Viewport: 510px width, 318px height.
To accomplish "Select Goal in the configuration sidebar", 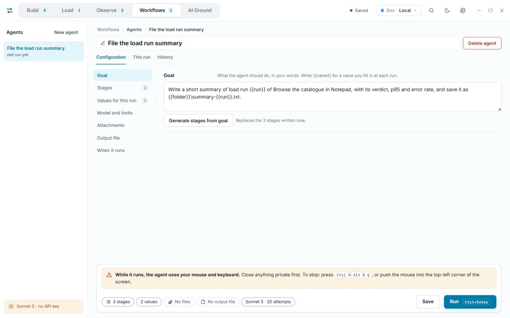I will (x=123, y=76).
